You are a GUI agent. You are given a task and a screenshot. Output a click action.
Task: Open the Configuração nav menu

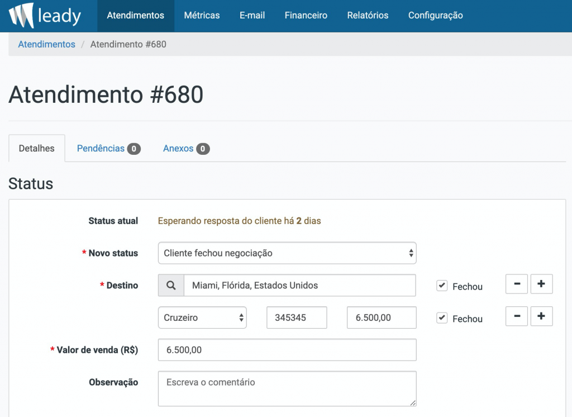coord(436,15)
